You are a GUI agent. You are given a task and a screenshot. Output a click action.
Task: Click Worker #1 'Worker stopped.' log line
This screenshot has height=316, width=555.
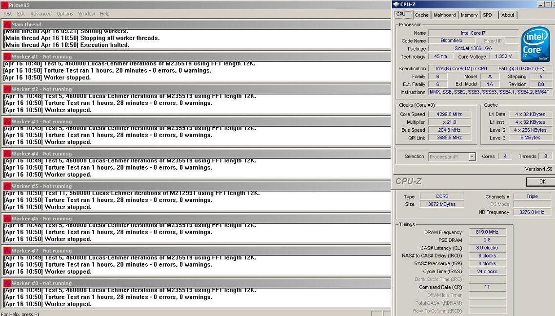(x=47, y=78)
